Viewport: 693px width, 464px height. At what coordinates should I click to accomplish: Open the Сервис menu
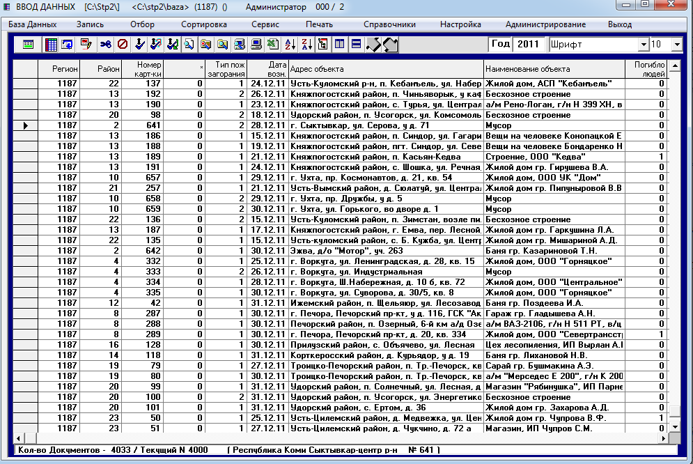tap(265, 24)
